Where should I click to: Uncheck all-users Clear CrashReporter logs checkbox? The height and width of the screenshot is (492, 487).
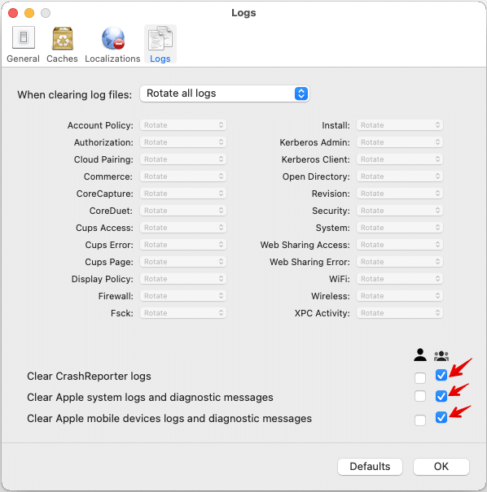pos(441,375)
